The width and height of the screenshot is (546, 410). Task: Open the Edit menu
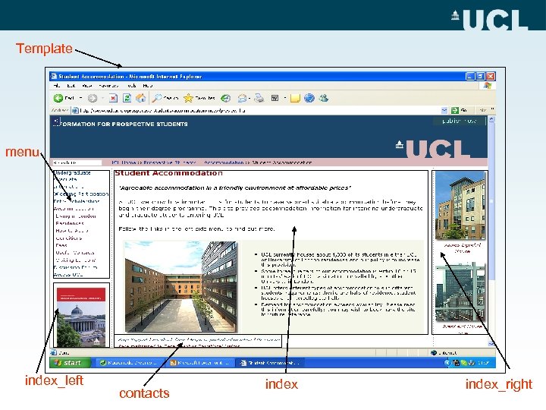[71, 85]
